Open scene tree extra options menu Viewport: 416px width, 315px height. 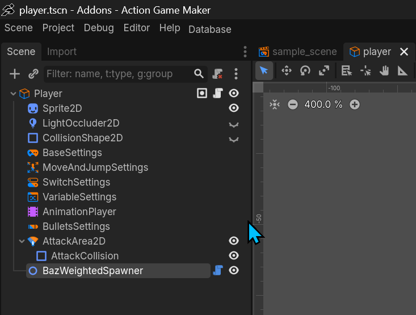[x=236, y=74]
